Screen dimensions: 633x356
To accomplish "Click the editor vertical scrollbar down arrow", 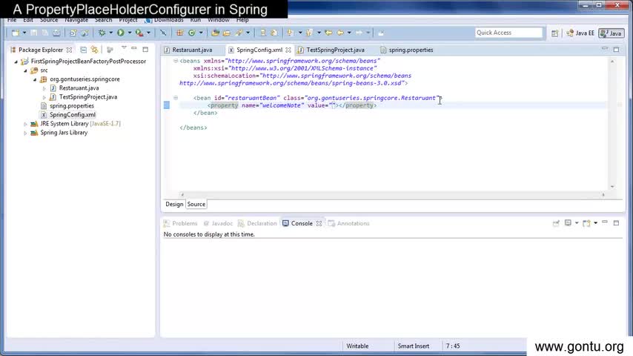I will coord(612,187).
